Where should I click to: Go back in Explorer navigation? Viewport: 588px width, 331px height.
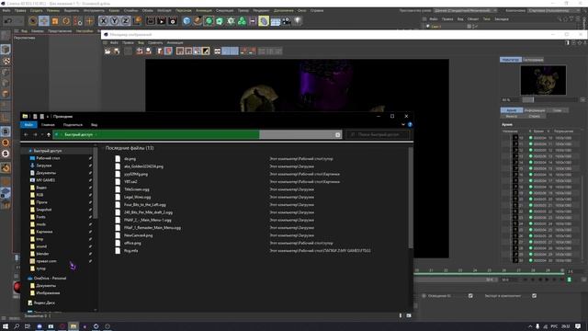tap(26, 134)
